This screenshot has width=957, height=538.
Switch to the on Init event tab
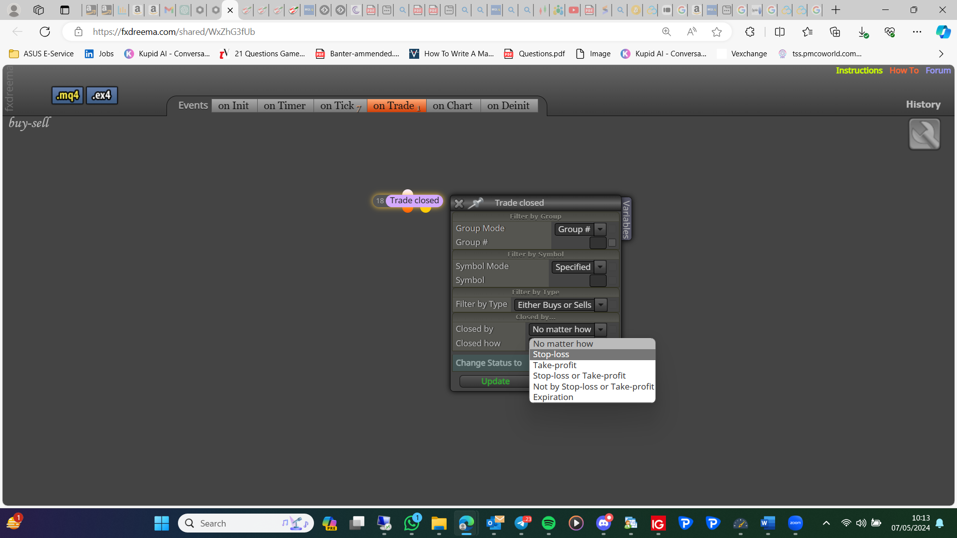tap(234, 106)
